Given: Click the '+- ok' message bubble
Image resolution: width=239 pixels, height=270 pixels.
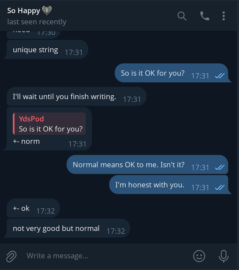Looking at the screenshot, I should click(33, 208).
